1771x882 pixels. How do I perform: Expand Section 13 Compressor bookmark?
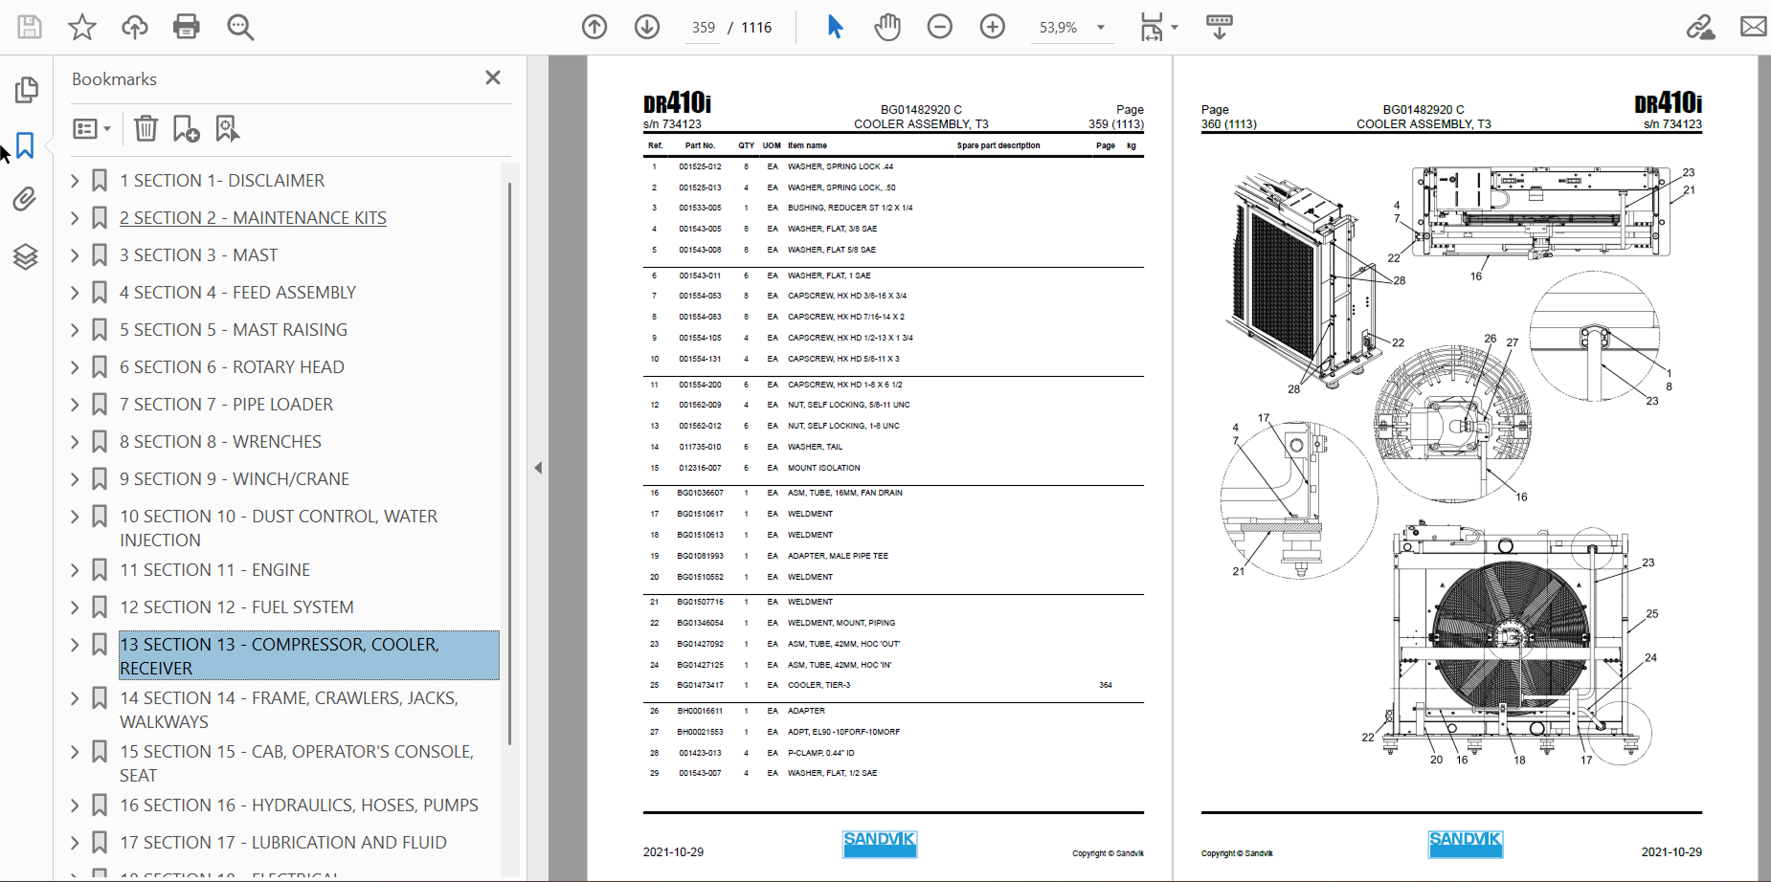[x=75, y=644]
